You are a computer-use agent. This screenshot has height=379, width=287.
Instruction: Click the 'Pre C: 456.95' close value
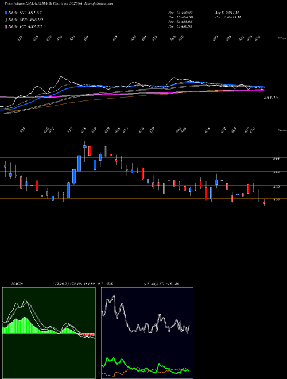coord(180,26)
